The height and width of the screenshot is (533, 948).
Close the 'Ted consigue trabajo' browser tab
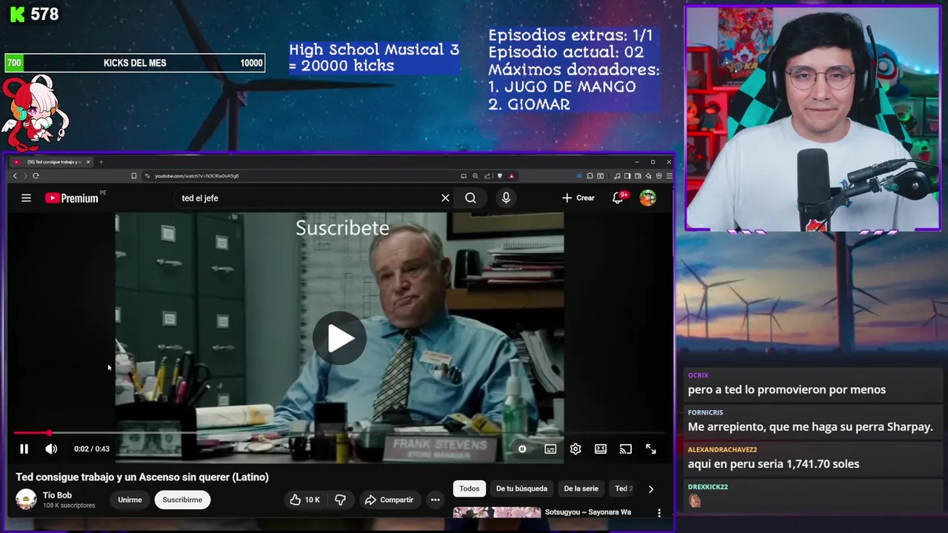point(88,161)
